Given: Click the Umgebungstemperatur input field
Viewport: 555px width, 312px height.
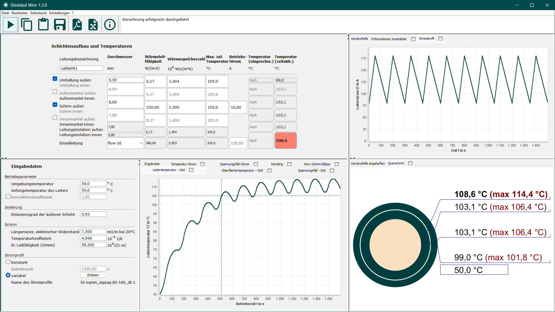Looking at the screenshot, I should (x=93, y=183).
